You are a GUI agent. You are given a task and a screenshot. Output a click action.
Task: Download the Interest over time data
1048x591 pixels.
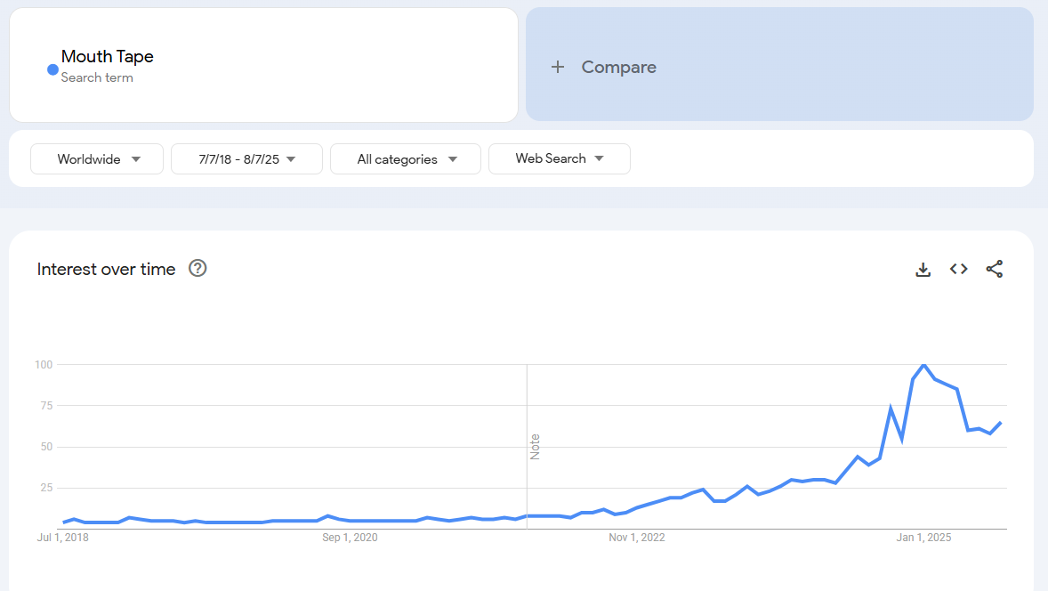923,269
